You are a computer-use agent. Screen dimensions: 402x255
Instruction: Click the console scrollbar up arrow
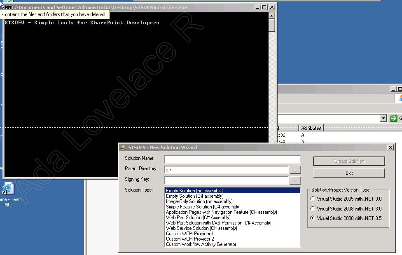click(271, 16)
